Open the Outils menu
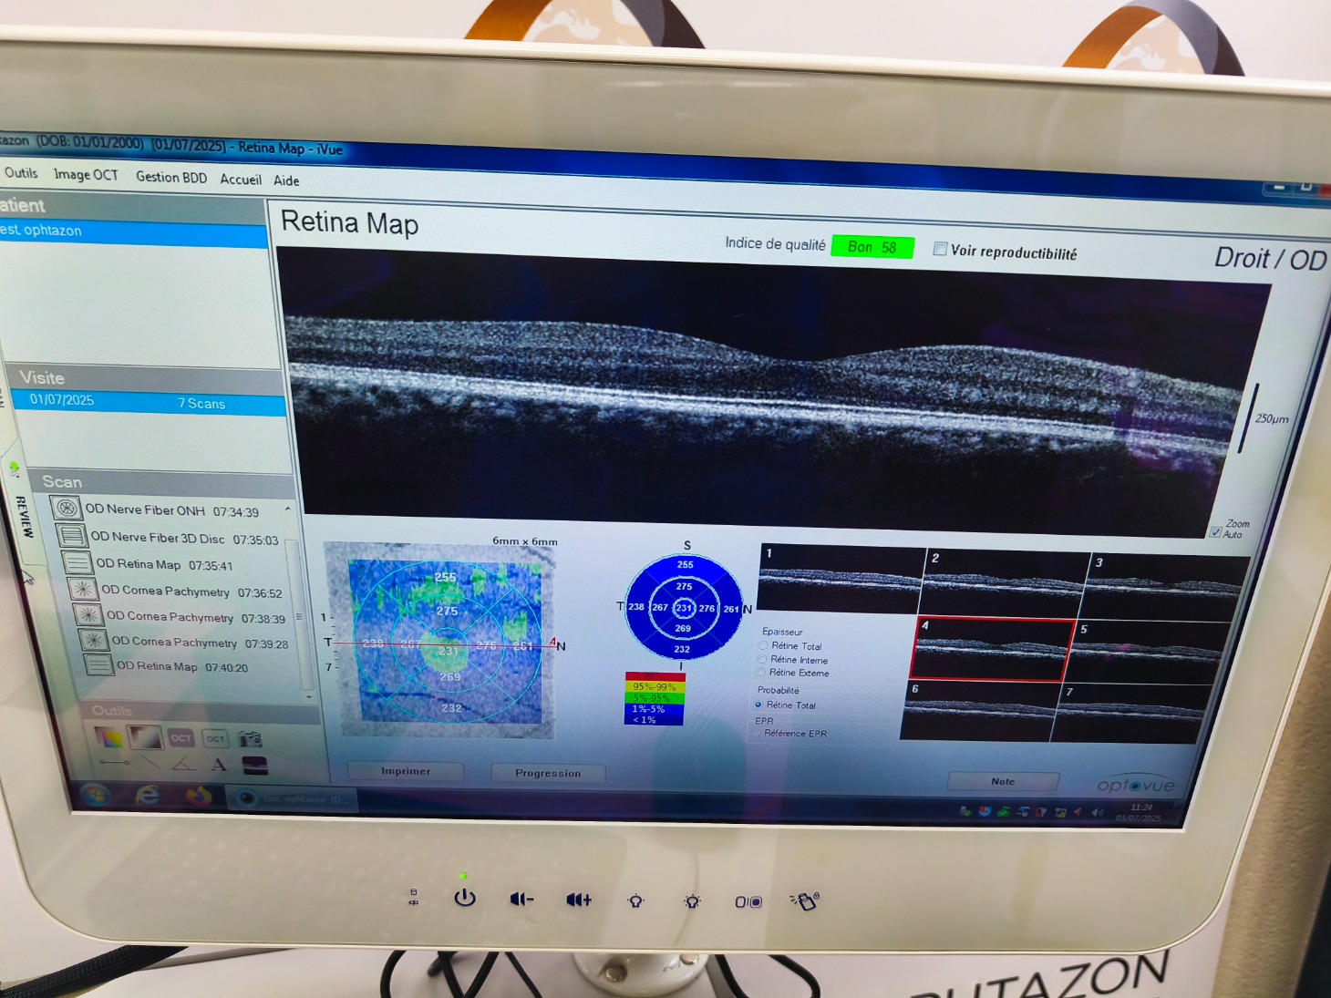The width and height of the screenshot is (1331, 998). tap(21, 172)
